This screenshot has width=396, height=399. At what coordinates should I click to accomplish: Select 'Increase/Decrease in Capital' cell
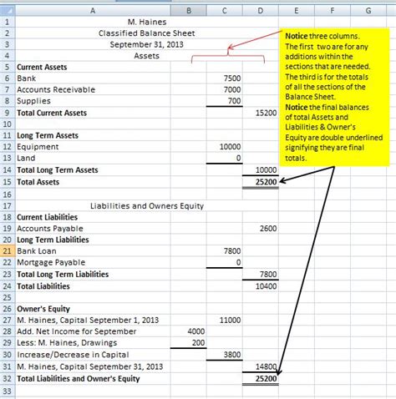tap(93, 355)
